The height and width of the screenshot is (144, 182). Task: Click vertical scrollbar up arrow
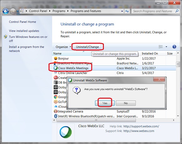tap(178, 53)
